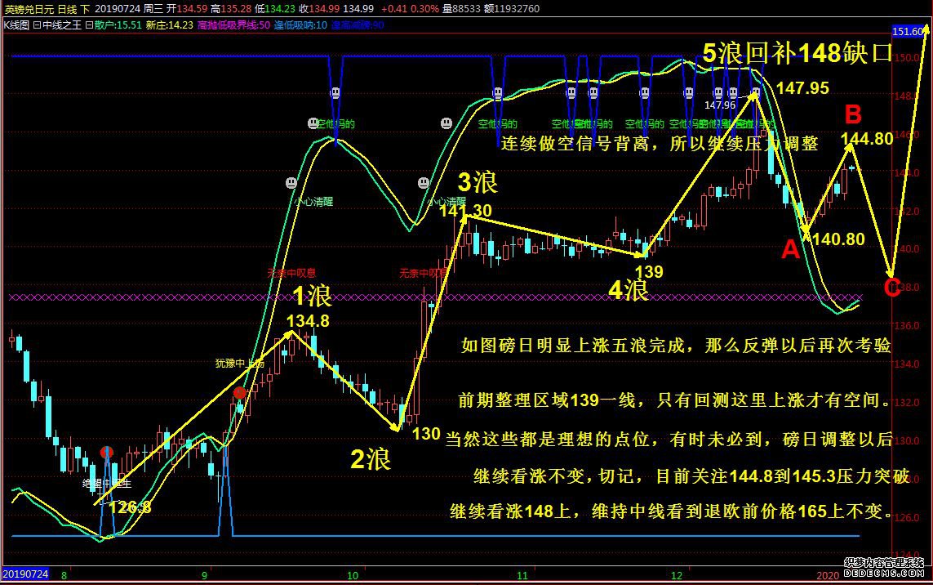Viewport: 933px width, 585px height.
Task: Click the red dot marker below 犹豫中上涨 label
Action: (x=239, y=393)
